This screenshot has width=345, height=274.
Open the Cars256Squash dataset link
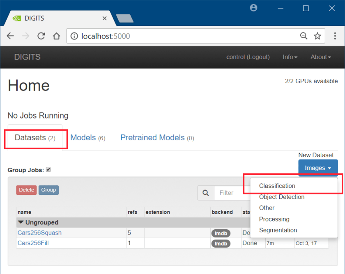tap(39, 233)
